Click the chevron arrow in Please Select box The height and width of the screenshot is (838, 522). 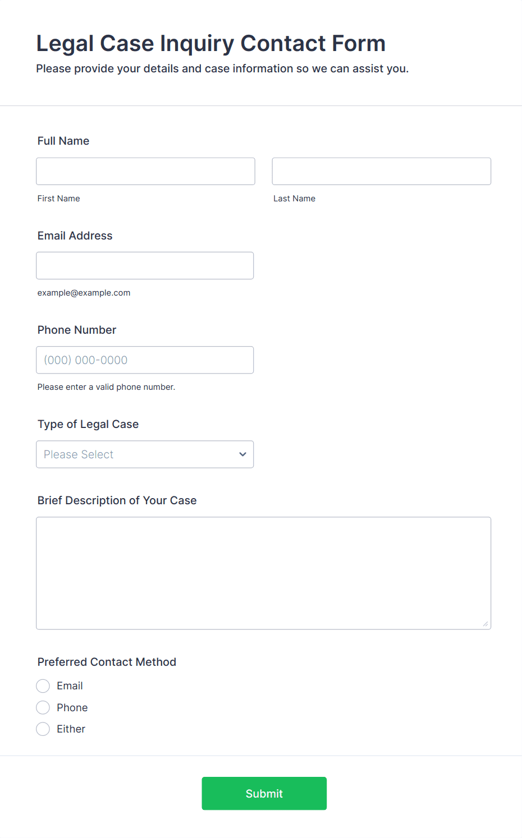tap(242, 454)
